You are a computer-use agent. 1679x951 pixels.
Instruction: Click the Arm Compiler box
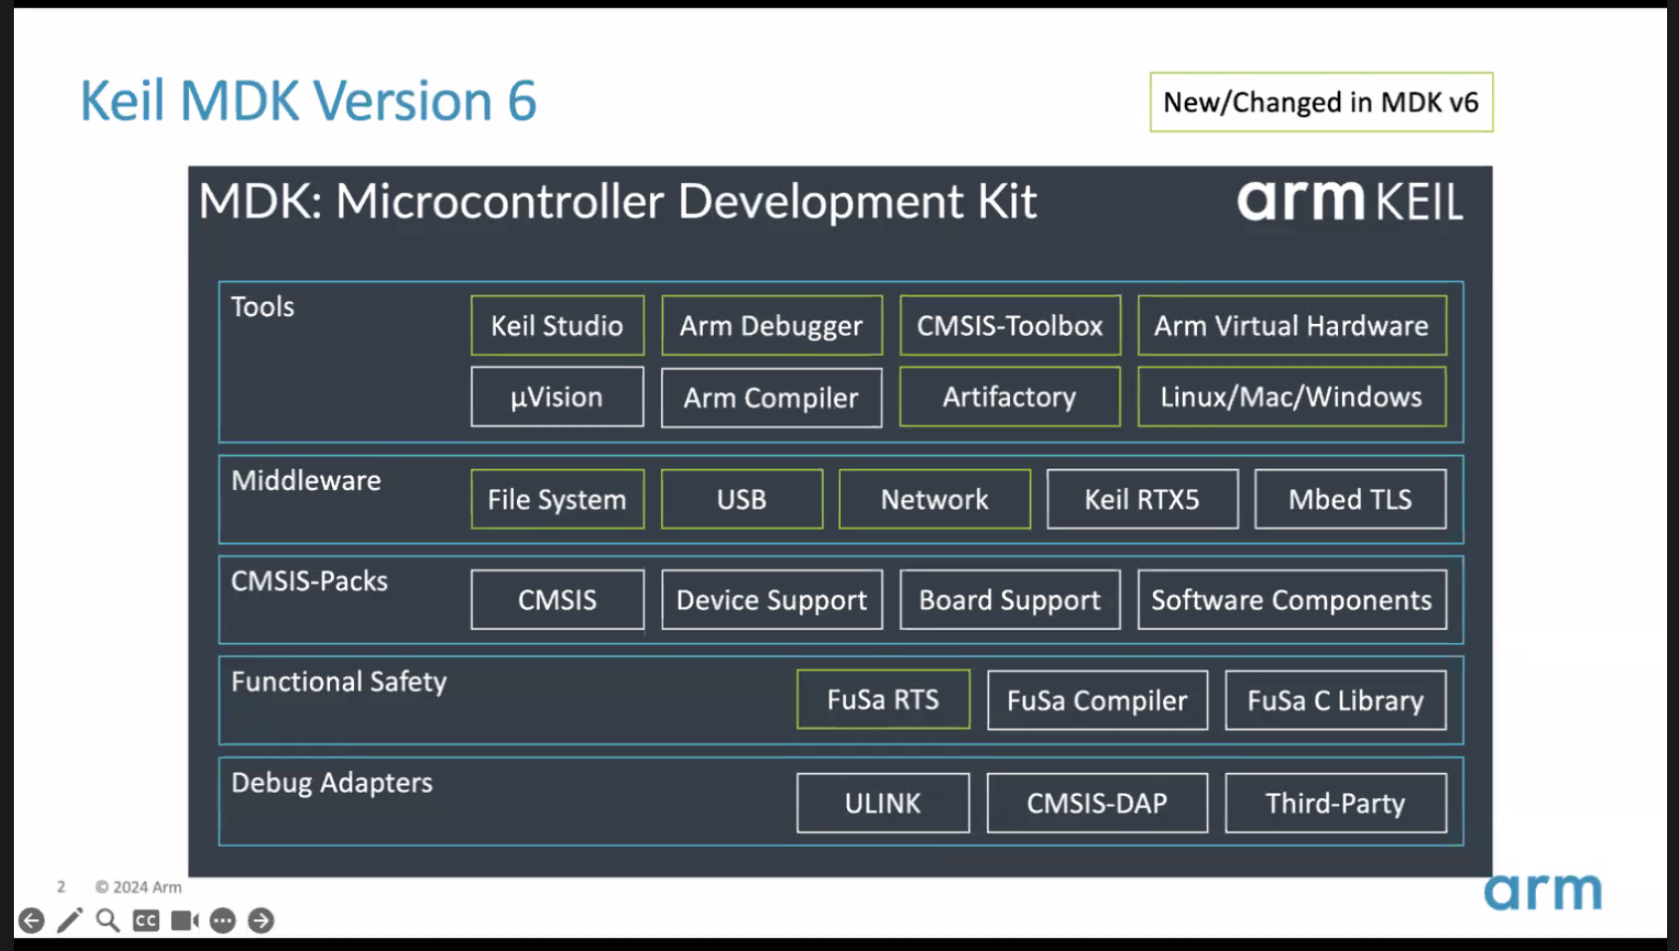771,397
